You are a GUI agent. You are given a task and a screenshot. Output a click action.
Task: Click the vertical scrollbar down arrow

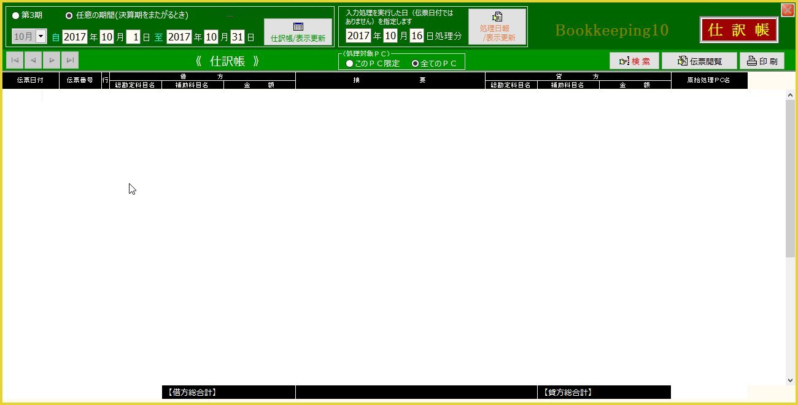click(x=790, y=380)
